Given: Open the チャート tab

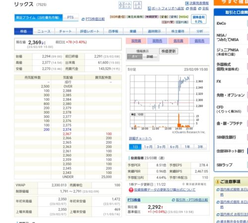Looking at the screenshot, I should (65, 31).
